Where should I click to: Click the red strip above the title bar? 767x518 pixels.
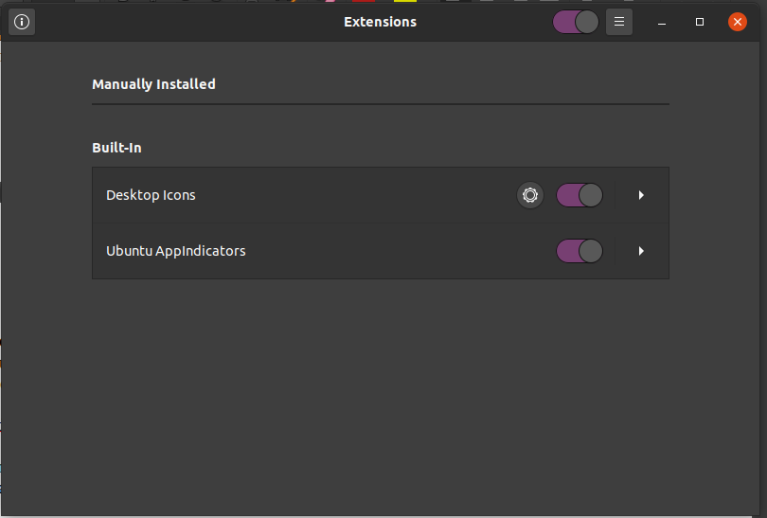pyautogui.click(x=364, y=1)
